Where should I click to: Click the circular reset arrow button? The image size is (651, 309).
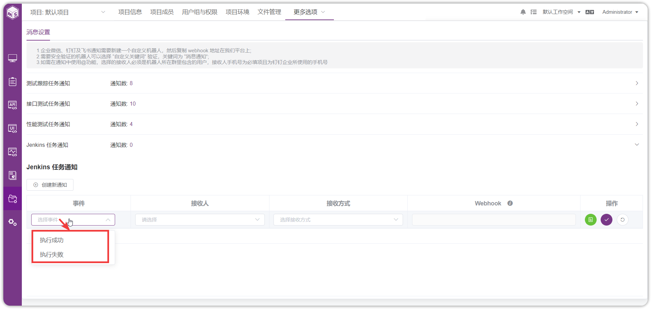click(x=622, y=220)
